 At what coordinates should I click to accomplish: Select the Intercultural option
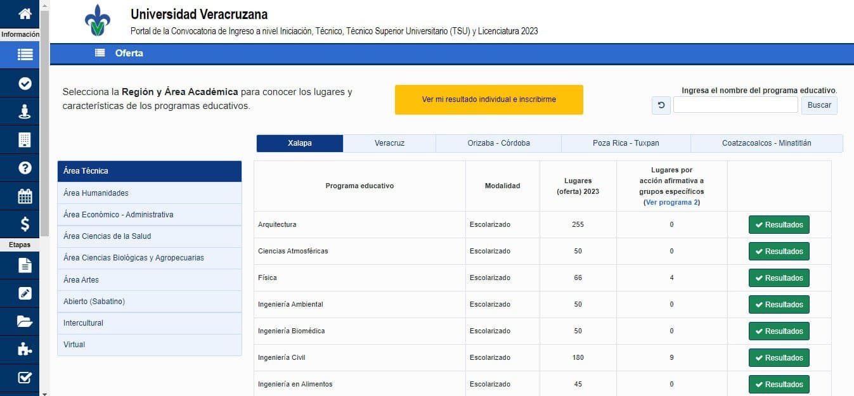150,323
